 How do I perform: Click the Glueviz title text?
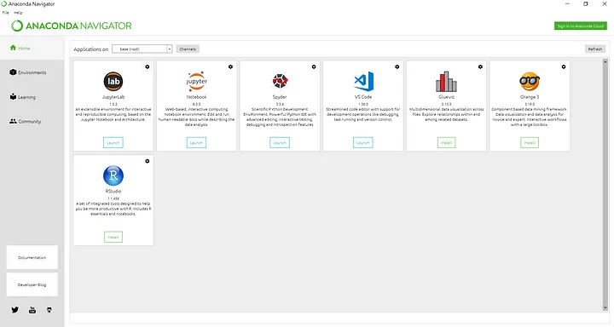click(446, 97)
